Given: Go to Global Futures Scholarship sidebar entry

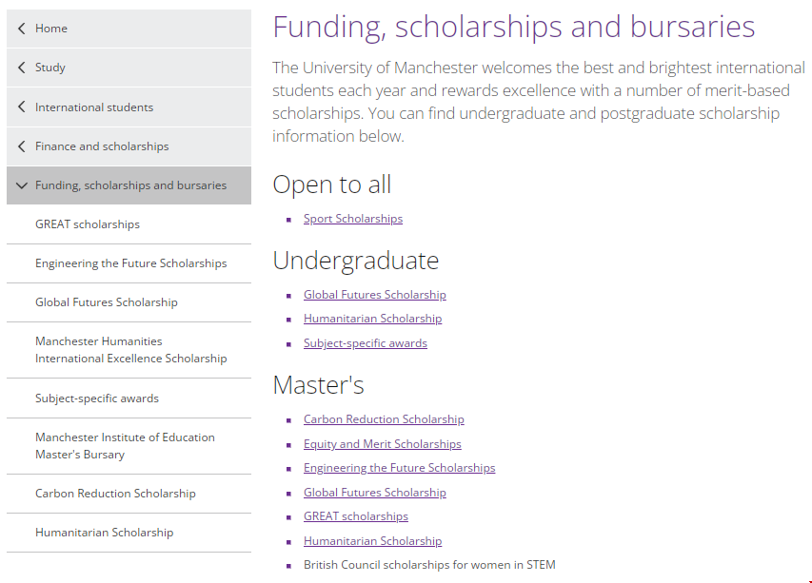Looking at the screenshot, I should pyautogui.click(x=107, y=302).
